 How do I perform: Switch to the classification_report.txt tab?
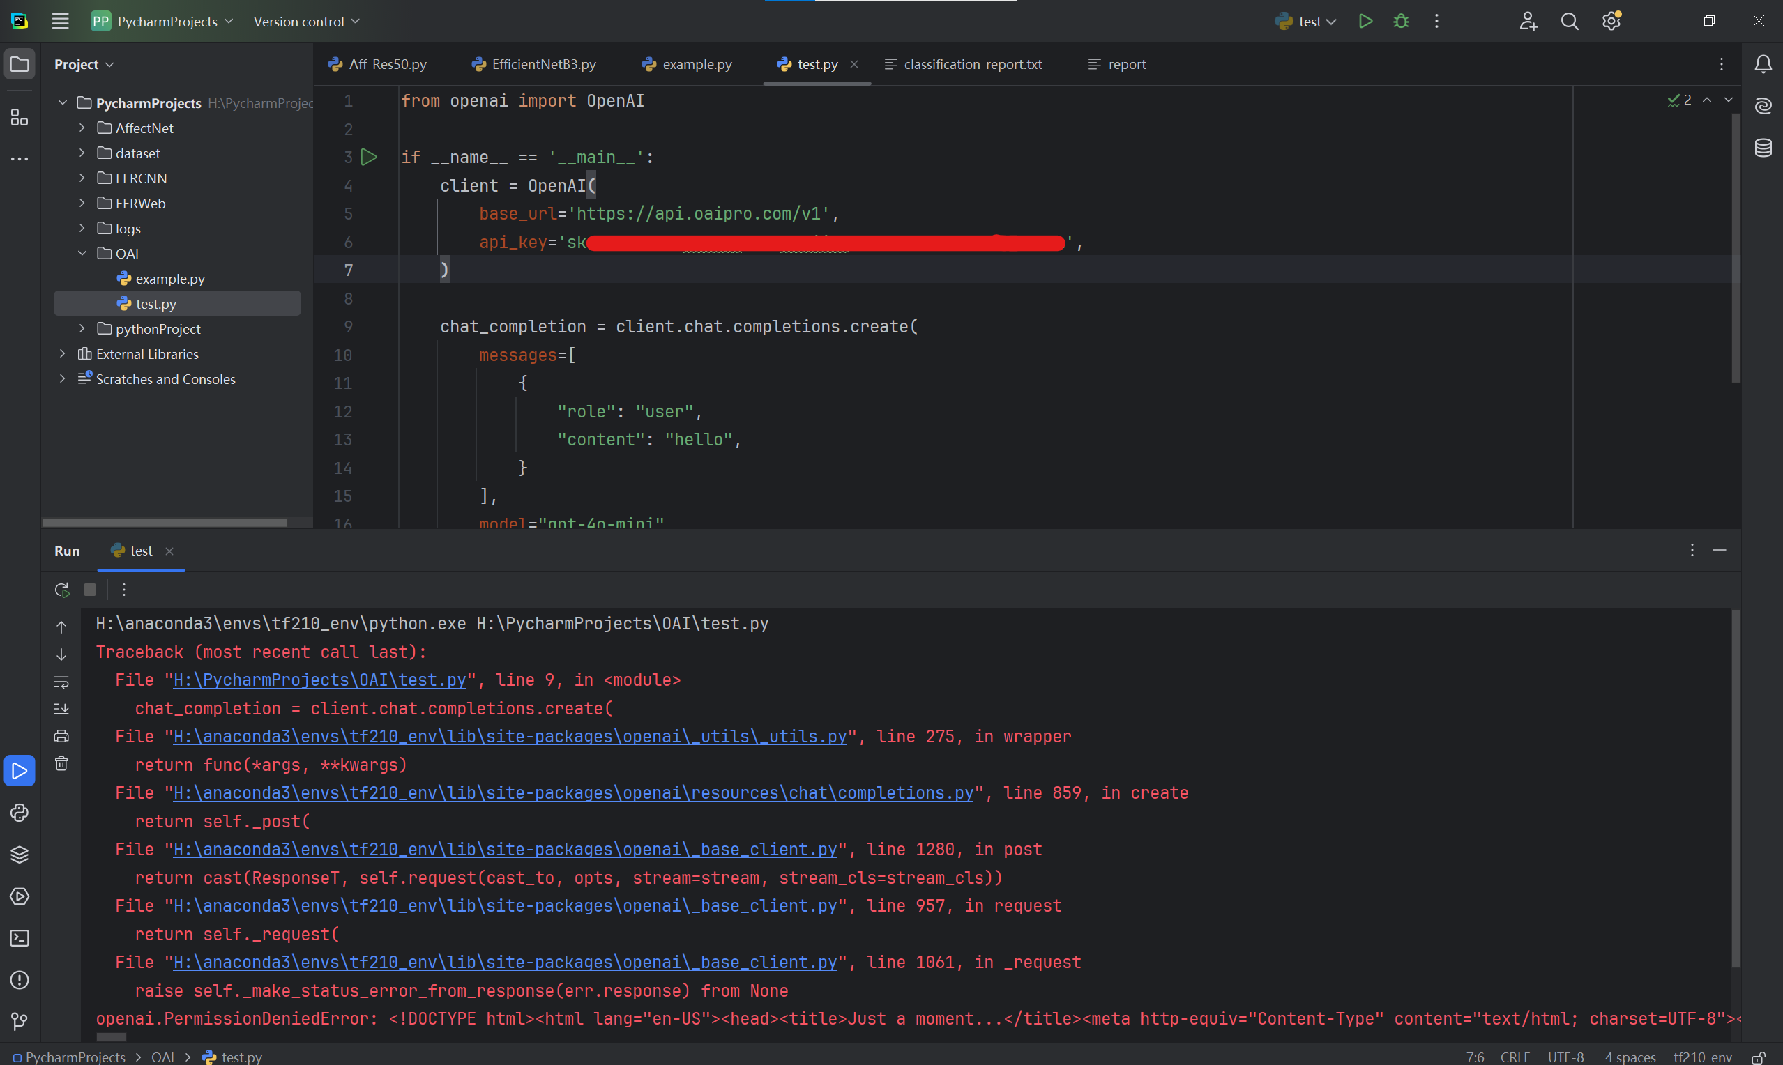(x=963, y=65)
